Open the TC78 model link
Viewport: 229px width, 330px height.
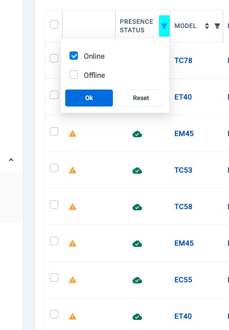click(183, 60)
